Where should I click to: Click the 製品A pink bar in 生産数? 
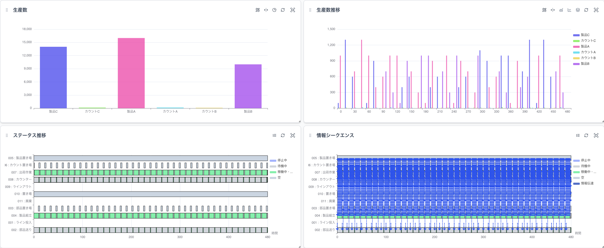pyautogui.click(x=131, y=73)
